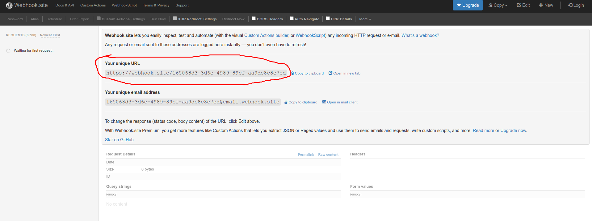
Task: Toggle the Custom Actions checkbox
Action: tap(99, 18)
